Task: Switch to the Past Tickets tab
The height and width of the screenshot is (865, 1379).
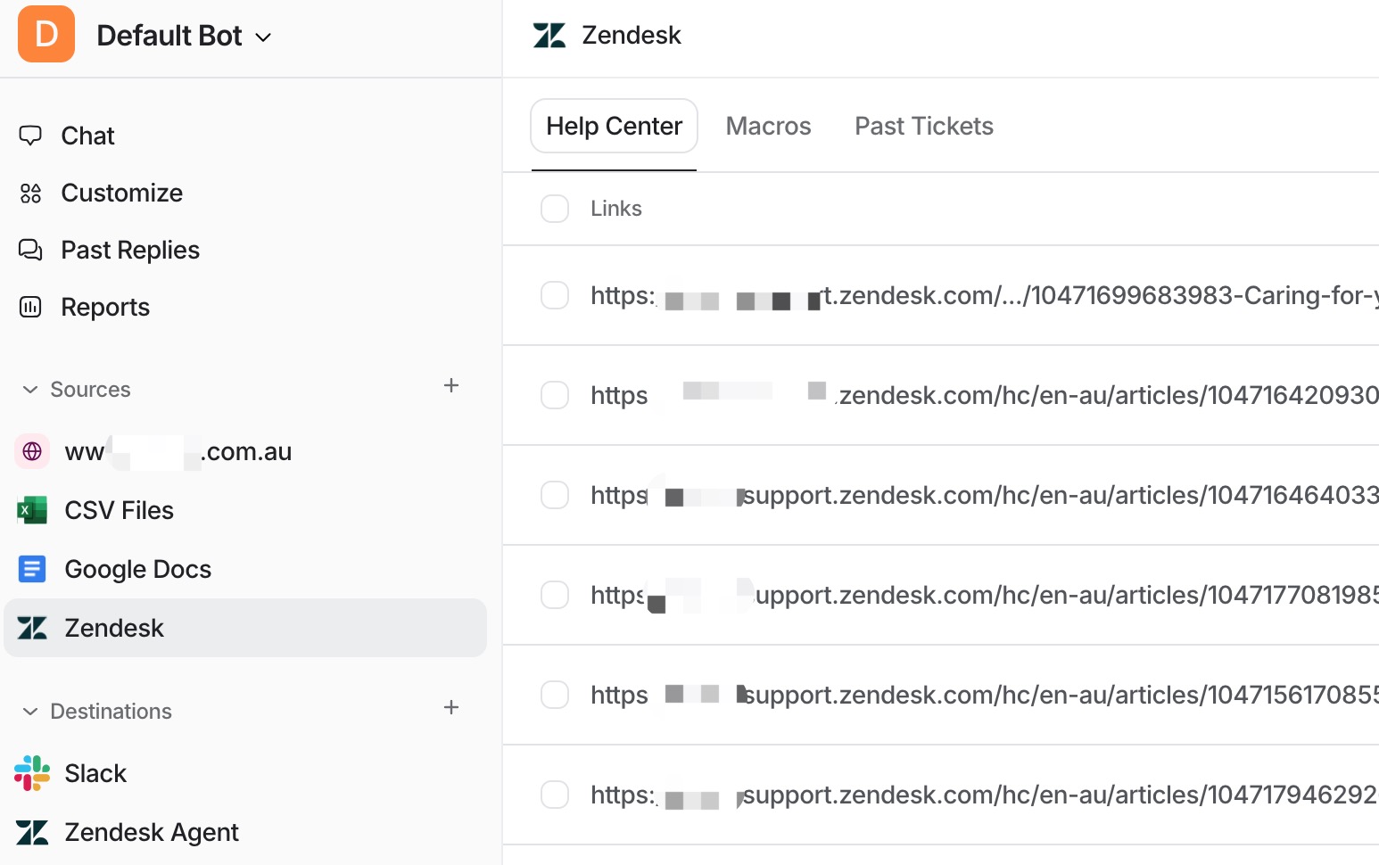Action: [x=923, y=127]
